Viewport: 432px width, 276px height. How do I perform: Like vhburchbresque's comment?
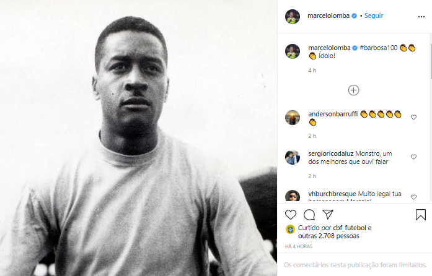(x=413, y=197)
